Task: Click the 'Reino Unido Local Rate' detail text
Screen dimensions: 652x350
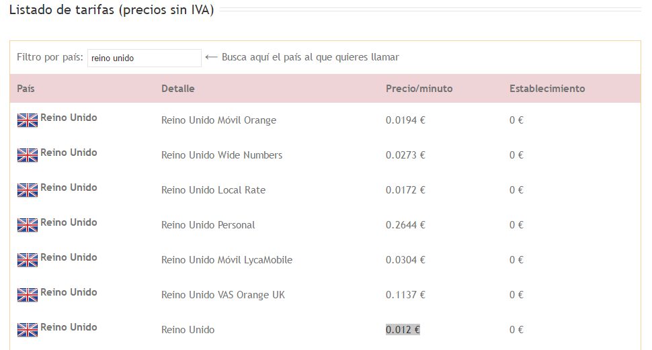Action: tap(213, 190)
